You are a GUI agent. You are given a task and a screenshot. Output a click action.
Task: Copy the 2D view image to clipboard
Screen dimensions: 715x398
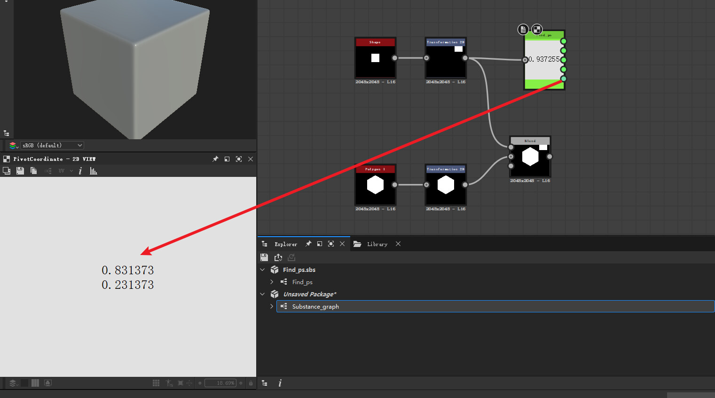click(33, 170)
